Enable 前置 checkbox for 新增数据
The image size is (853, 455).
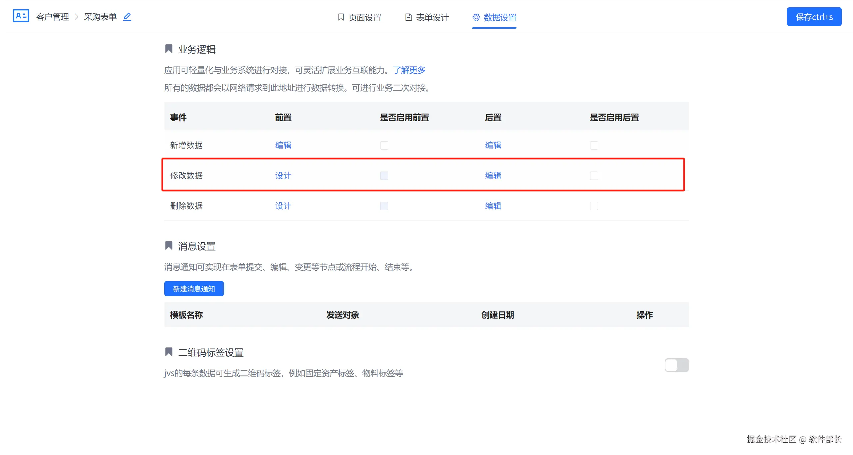384,145
